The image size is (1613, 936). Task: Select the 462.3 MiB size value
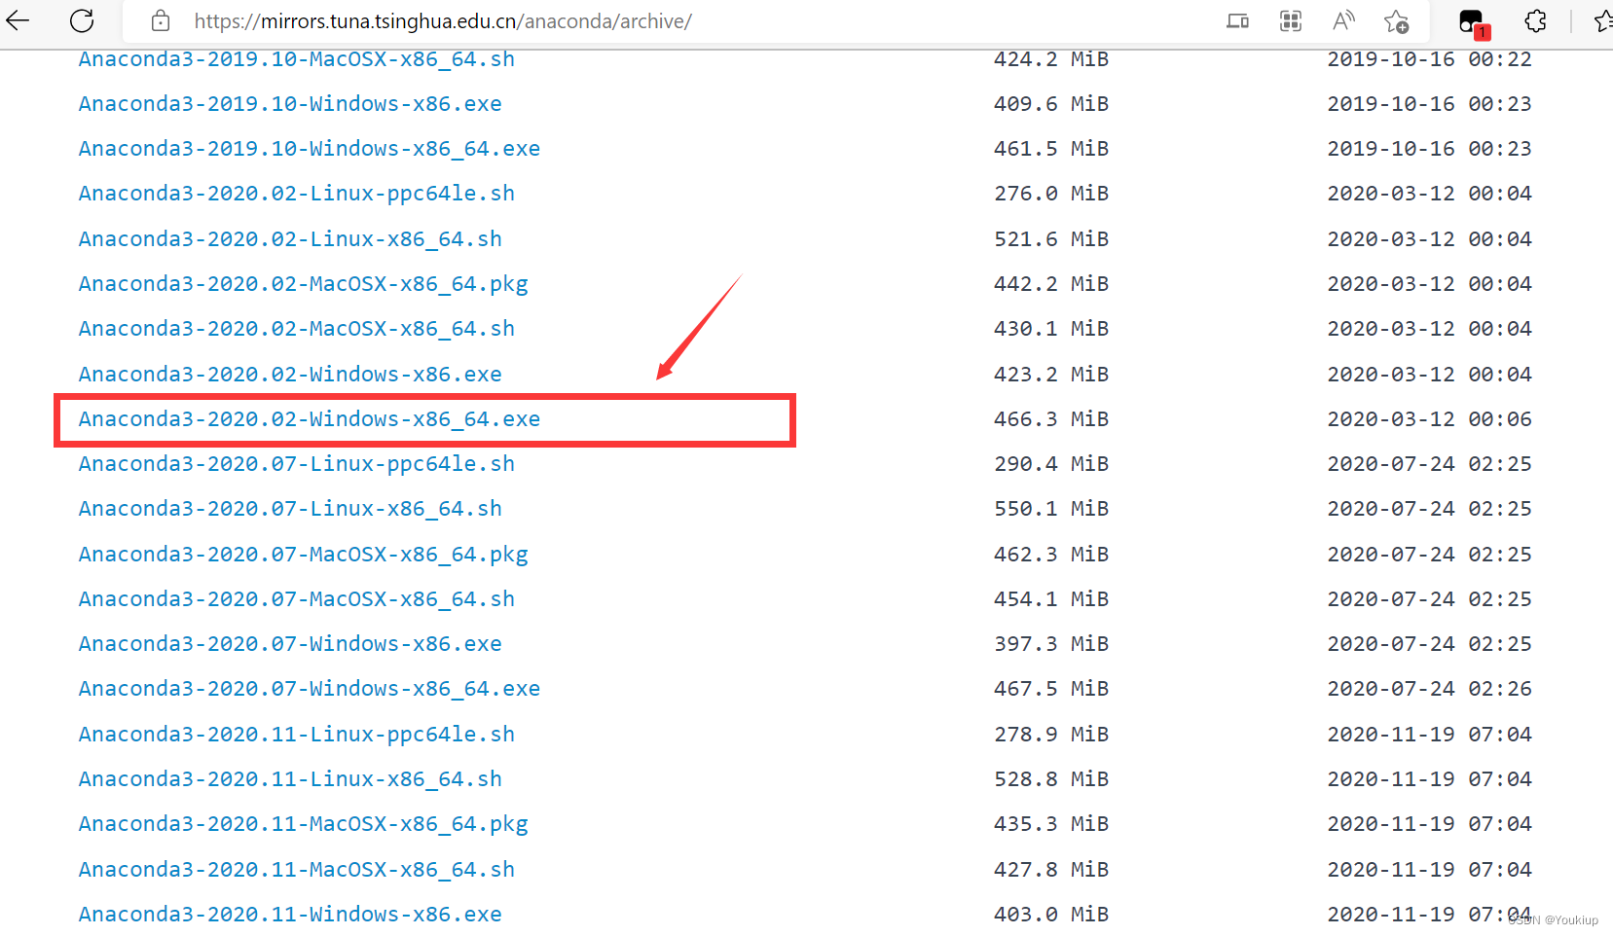pyautogui.click(x=1051, y=555)
